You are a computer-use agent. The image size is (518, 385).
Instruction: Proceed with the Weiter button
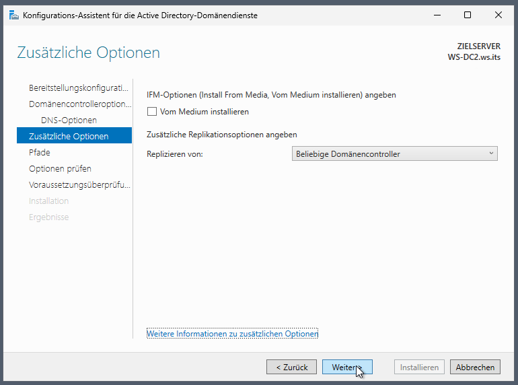point(347,367)
